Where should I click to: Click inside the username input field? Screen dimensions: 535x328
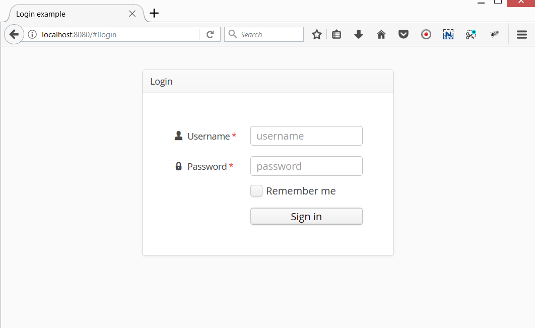[306, 136]
